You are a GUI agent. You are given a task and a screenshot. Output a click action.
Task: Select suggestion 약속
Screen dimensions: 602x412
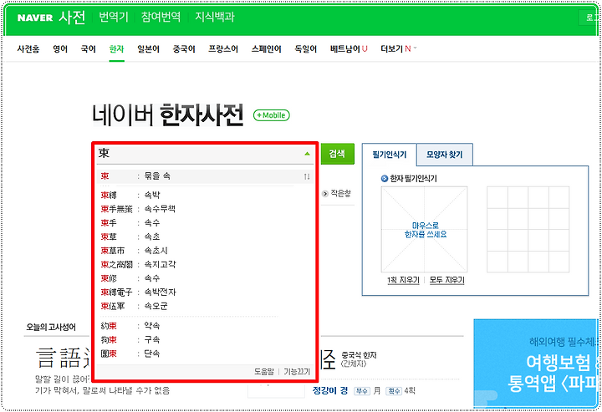click(x=205, y=326)
